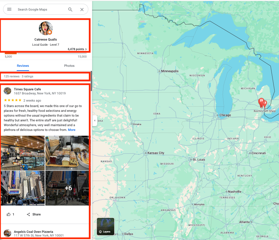Click the Local Guide level progress bar

[46, 54]
